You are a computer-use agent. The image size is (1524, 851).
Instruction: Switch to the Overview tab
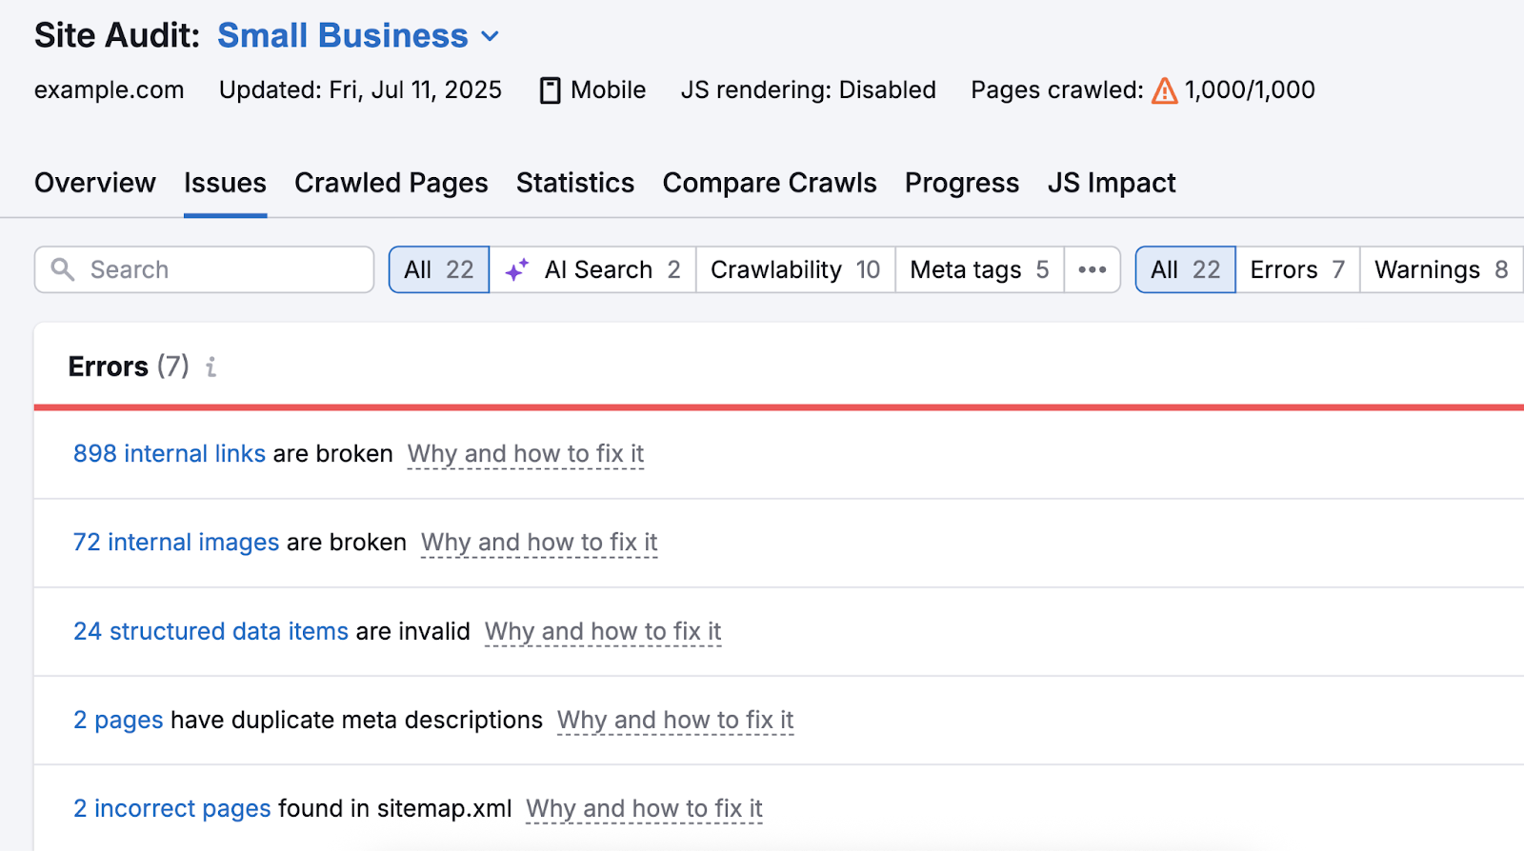tap(94, 183)
